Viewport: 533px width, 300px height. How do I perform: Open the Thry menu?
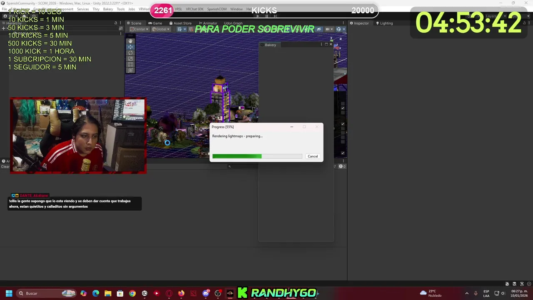(x=96, y=9)
